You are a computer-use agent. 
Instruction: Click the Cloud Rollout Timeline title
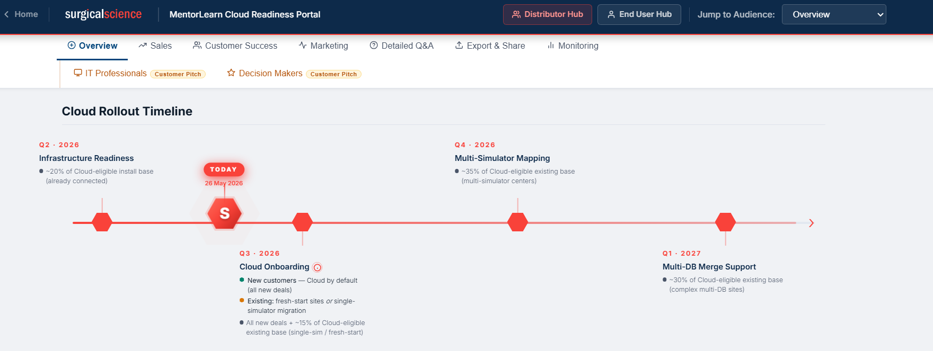[x=127, y=111]
